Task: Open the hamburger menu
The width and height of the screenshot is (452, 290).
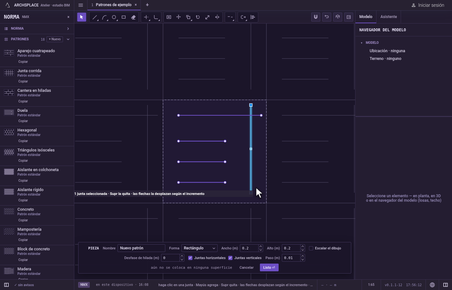Action: tap(81, 5)
